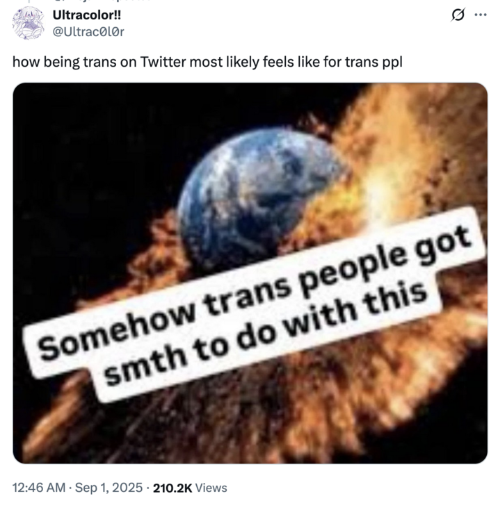The image size is (498, 510).
Task: Click the word Views beside the count
Action: (x=211, y=488)
